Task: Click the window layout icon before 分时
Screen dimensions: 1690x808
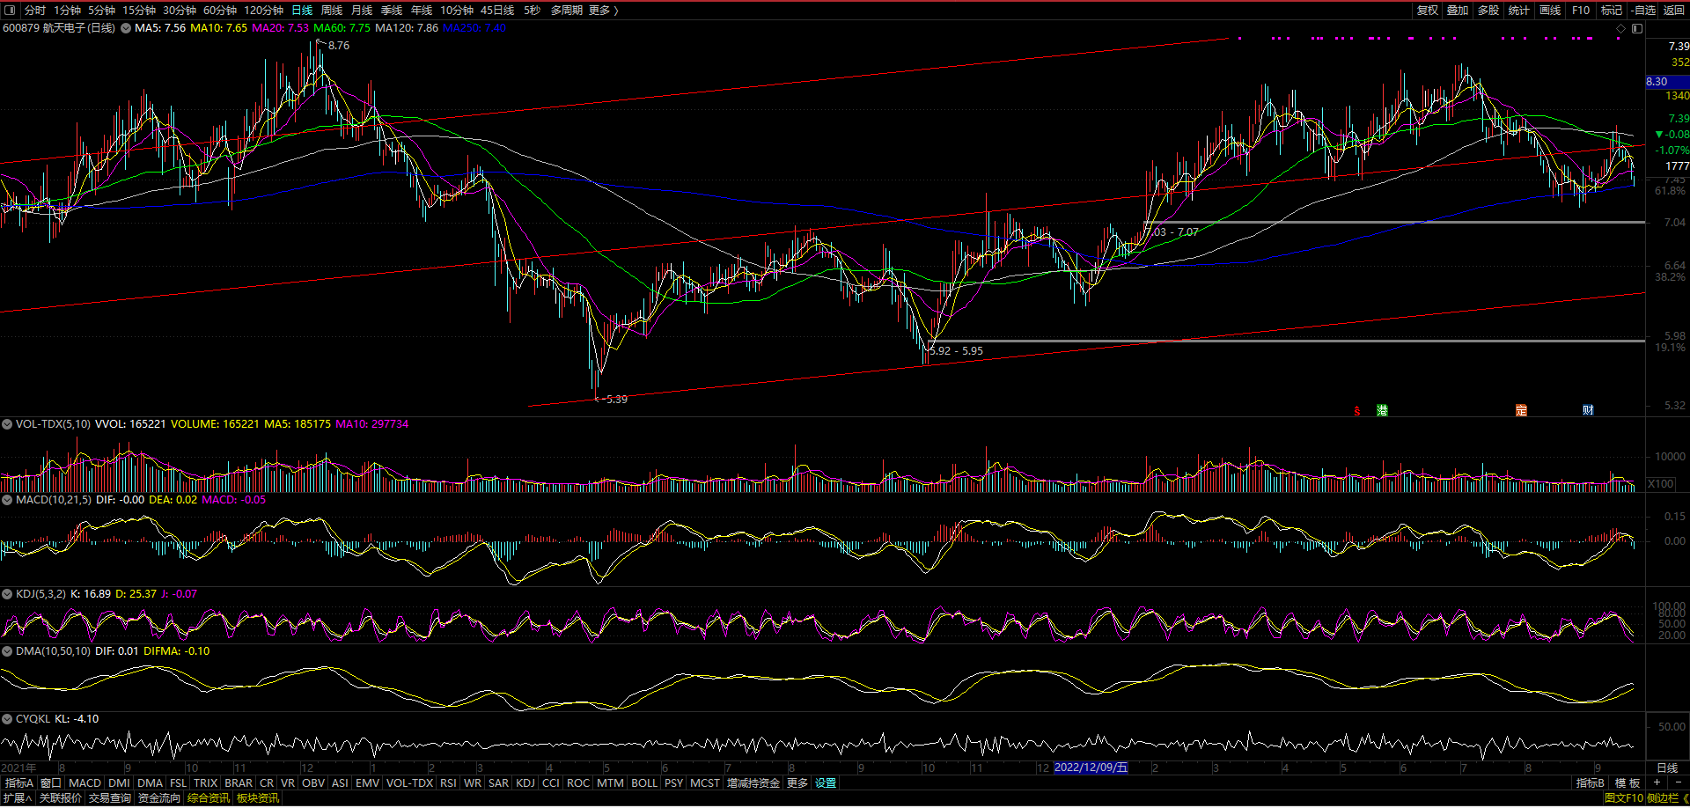Action: pyautogui.click(x=11, y=11)
